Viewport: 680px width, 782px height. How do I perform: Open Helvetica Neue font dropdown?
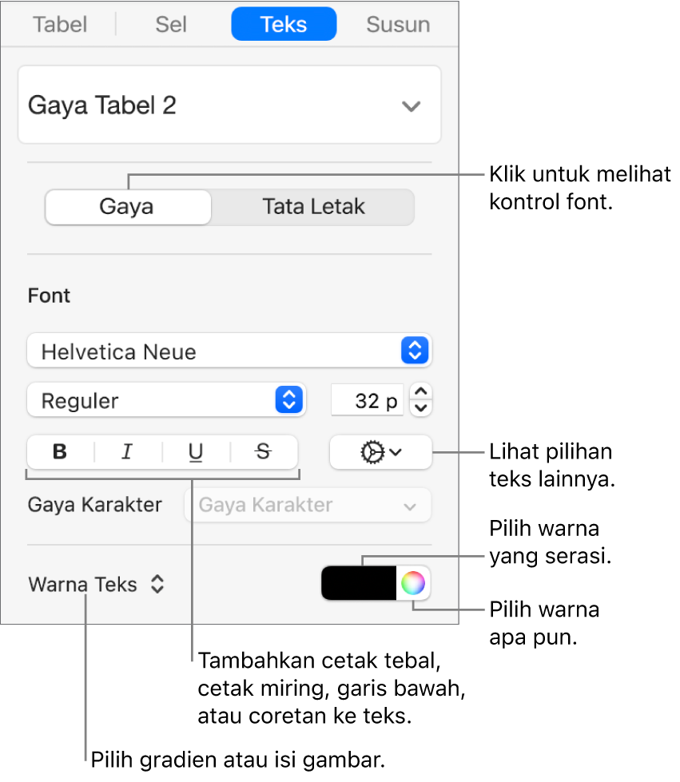tap(229, 351)
